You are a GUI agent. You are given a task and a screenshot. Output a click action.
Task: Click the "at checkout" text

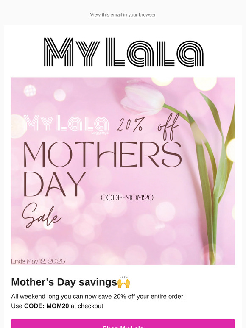87,306
